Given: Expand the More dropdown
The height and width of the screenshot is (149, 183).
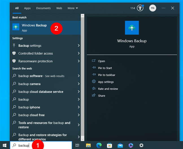Looking at the screenshot, I should pyautogui.click(x=73, y=8).
